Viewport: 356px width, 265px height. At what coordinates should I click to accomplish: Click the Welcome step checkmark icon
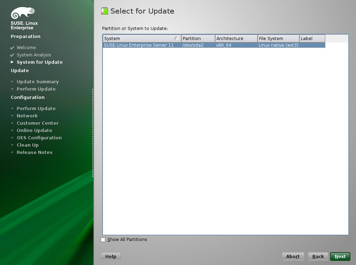pyautogui.click(x=12, y=48)
